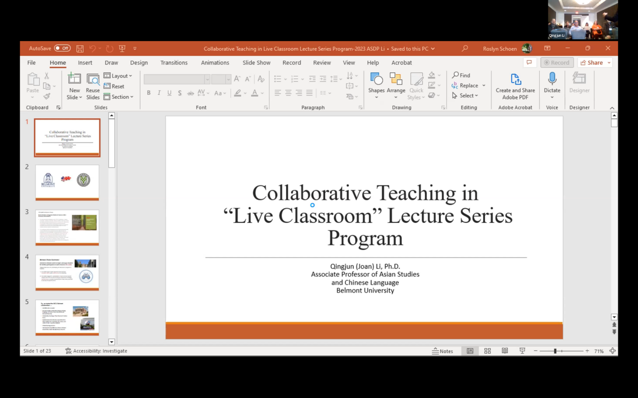Switch to Slide Sorter view

pos(487,351)
